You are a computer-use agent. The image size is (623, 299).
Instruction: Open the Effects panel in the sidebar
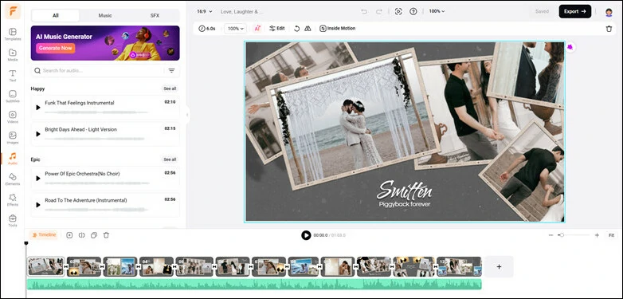pos(12,199)
